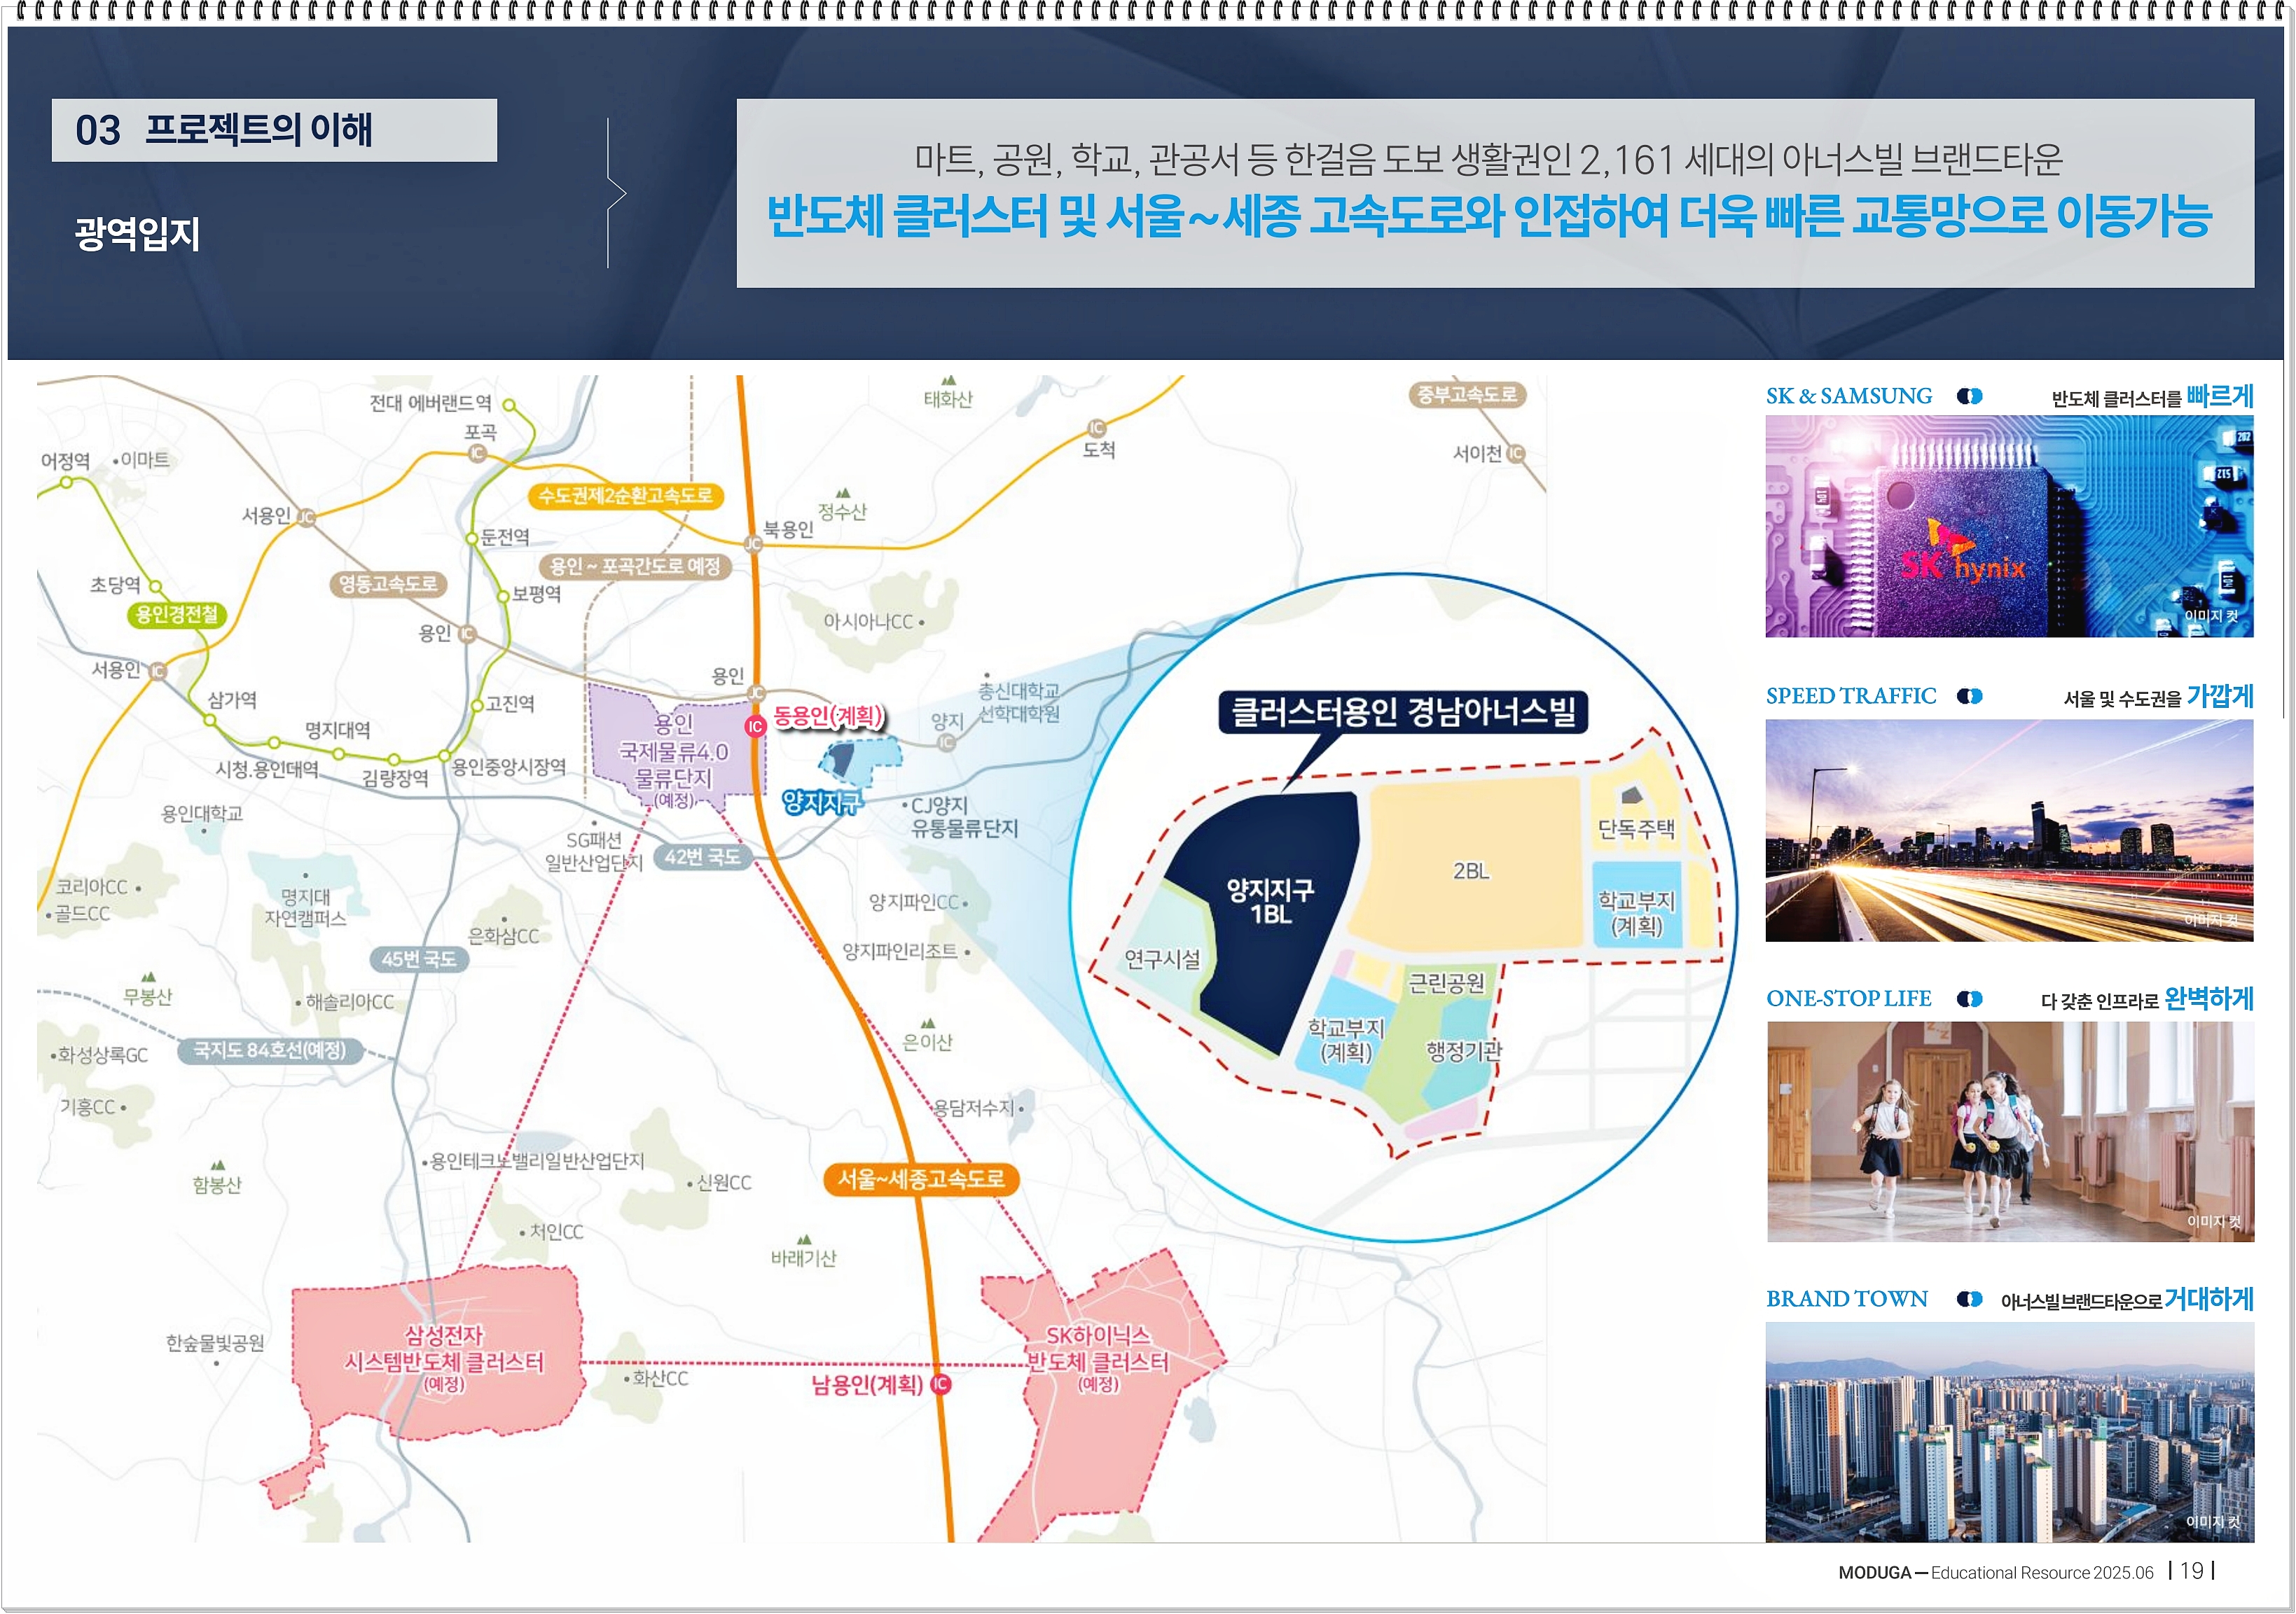
Task: Click toggle icon beside SPEED TRAFFIC
Action: (1969, 696)
